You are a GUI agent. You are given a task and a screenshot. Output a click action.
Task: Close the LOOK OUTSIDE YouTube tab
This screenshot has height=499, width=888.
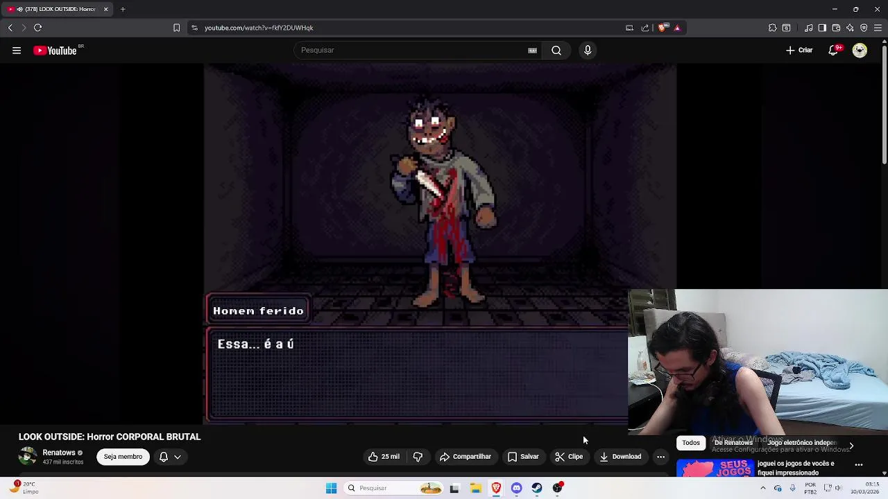105,9
